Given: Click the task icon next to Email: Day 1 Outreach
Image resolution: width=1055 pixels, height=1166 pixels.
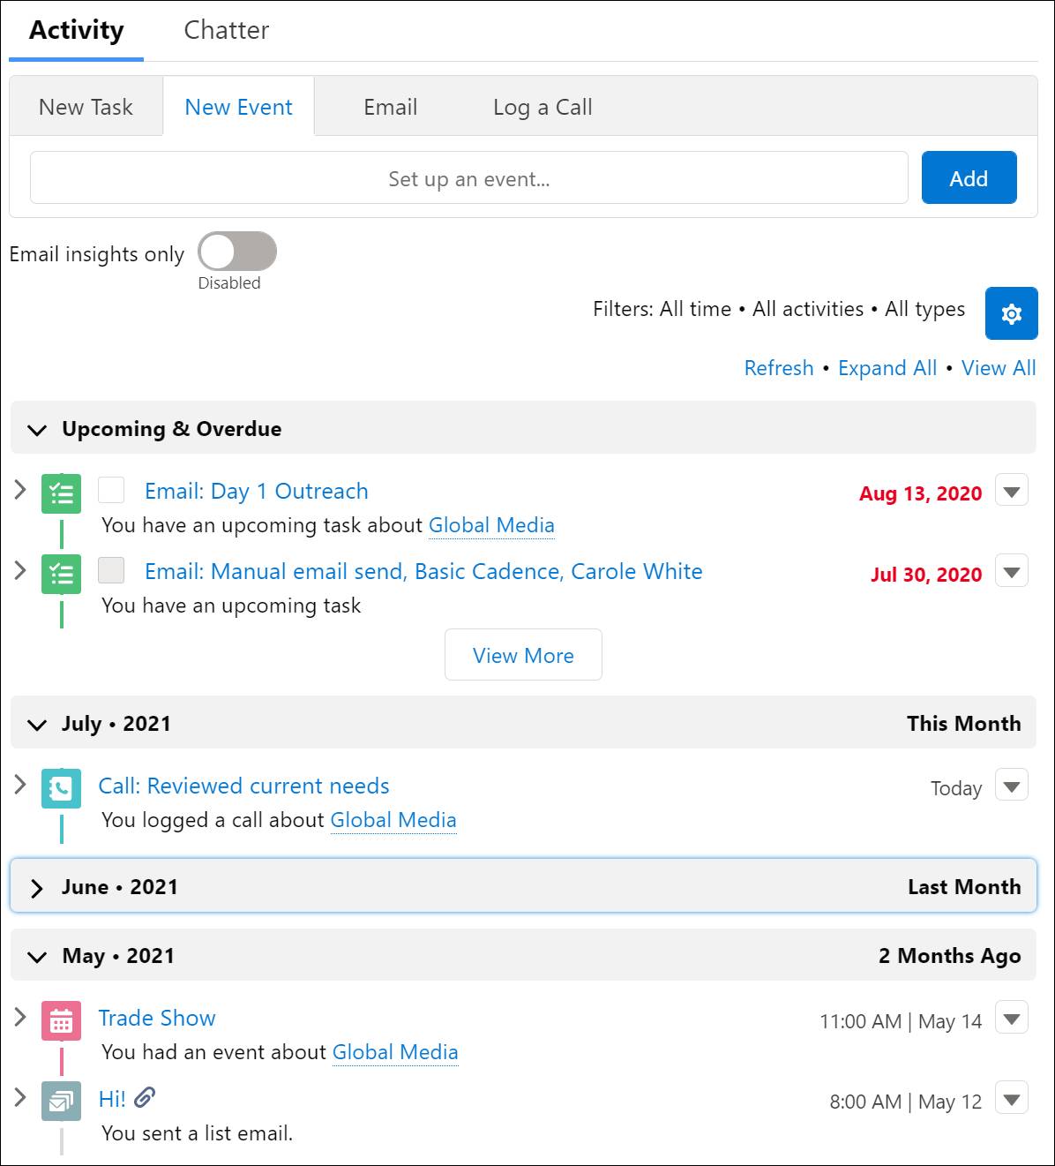Looking at the screenshot, I should [x=61, y=493].
